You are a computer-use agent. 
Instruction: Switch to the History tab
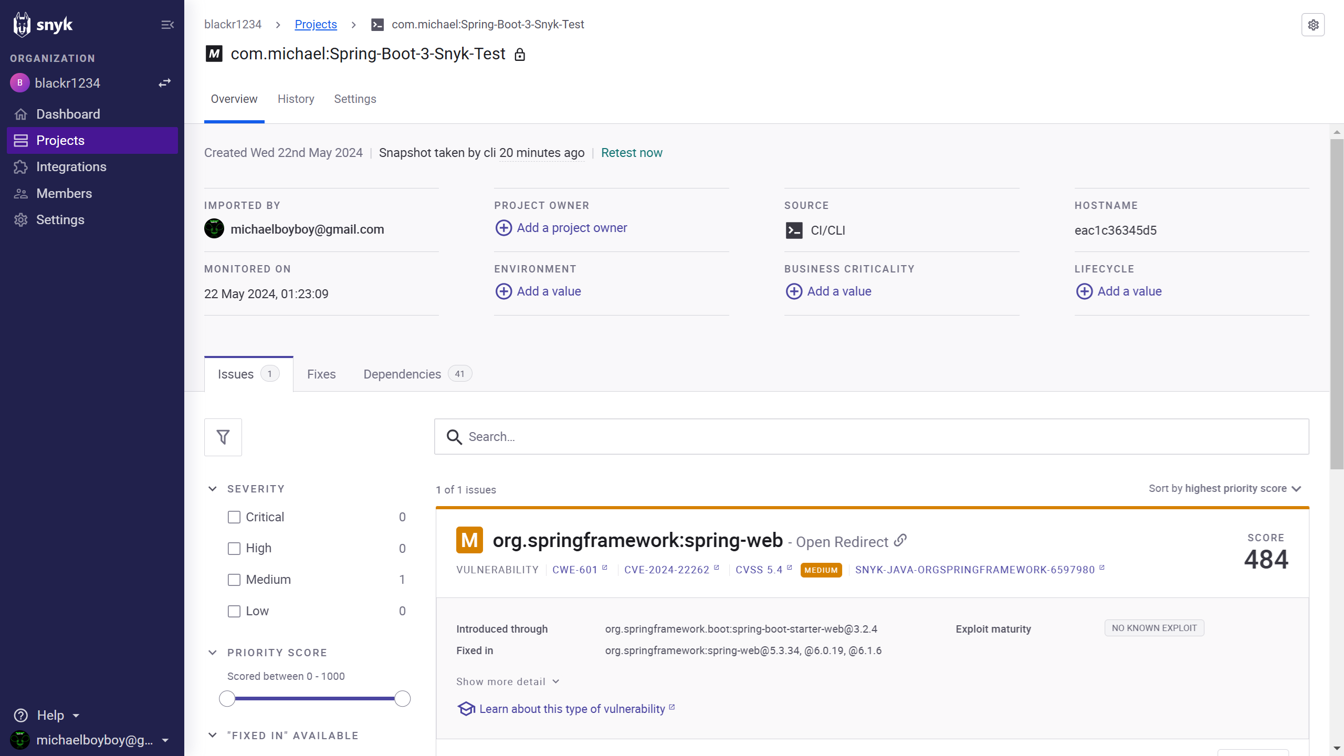click(296, 99)
